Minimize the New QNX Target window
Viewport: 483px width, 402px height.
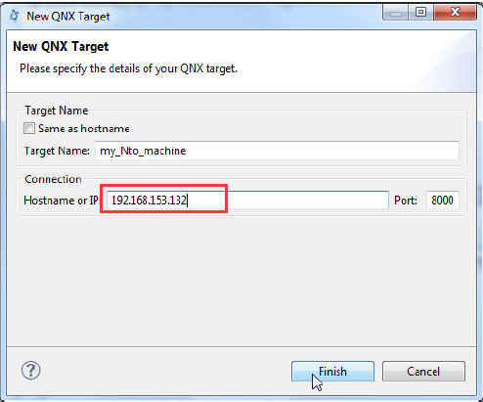pos(396,14)
